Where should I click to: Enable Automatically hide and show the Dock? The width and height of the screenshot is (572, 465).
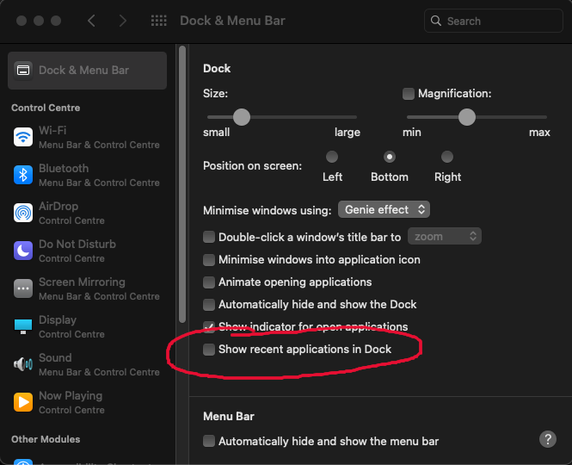(x=209, y=305)
